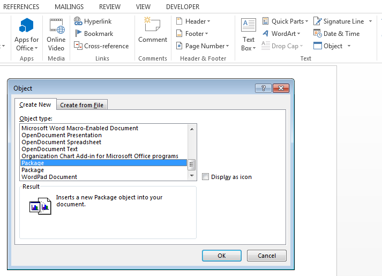
Task: Open help for the Object dialog
Action: 264,88
